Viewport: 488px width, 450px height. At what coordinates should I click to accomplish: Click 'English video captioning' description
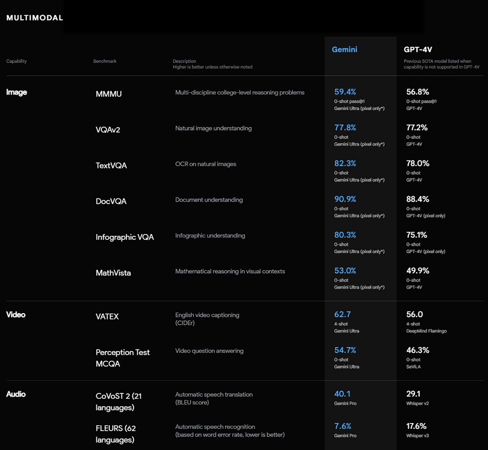207,315
